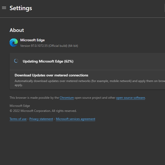Click the Microsoft Edge logo icon
This screenshot has width=165, height=165.
click(x=14, y=43)
